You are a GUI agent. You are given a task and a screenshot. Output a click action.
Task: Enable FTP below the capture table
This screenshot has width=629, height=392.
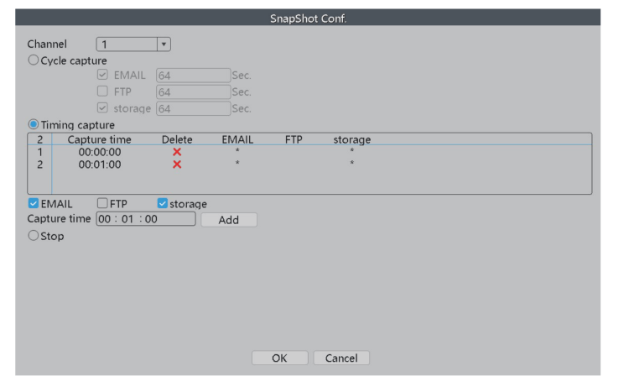pyautogui.click(x=102, y=203)
